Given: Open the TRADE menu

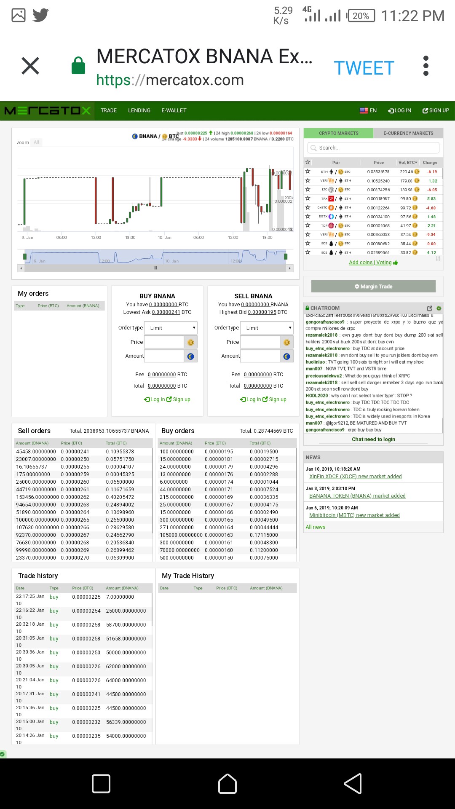Looking at the screenshot, I should (109, 110).
